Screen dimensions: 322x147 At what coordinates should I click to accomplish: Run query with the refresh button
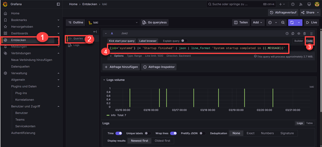[292, 23]
